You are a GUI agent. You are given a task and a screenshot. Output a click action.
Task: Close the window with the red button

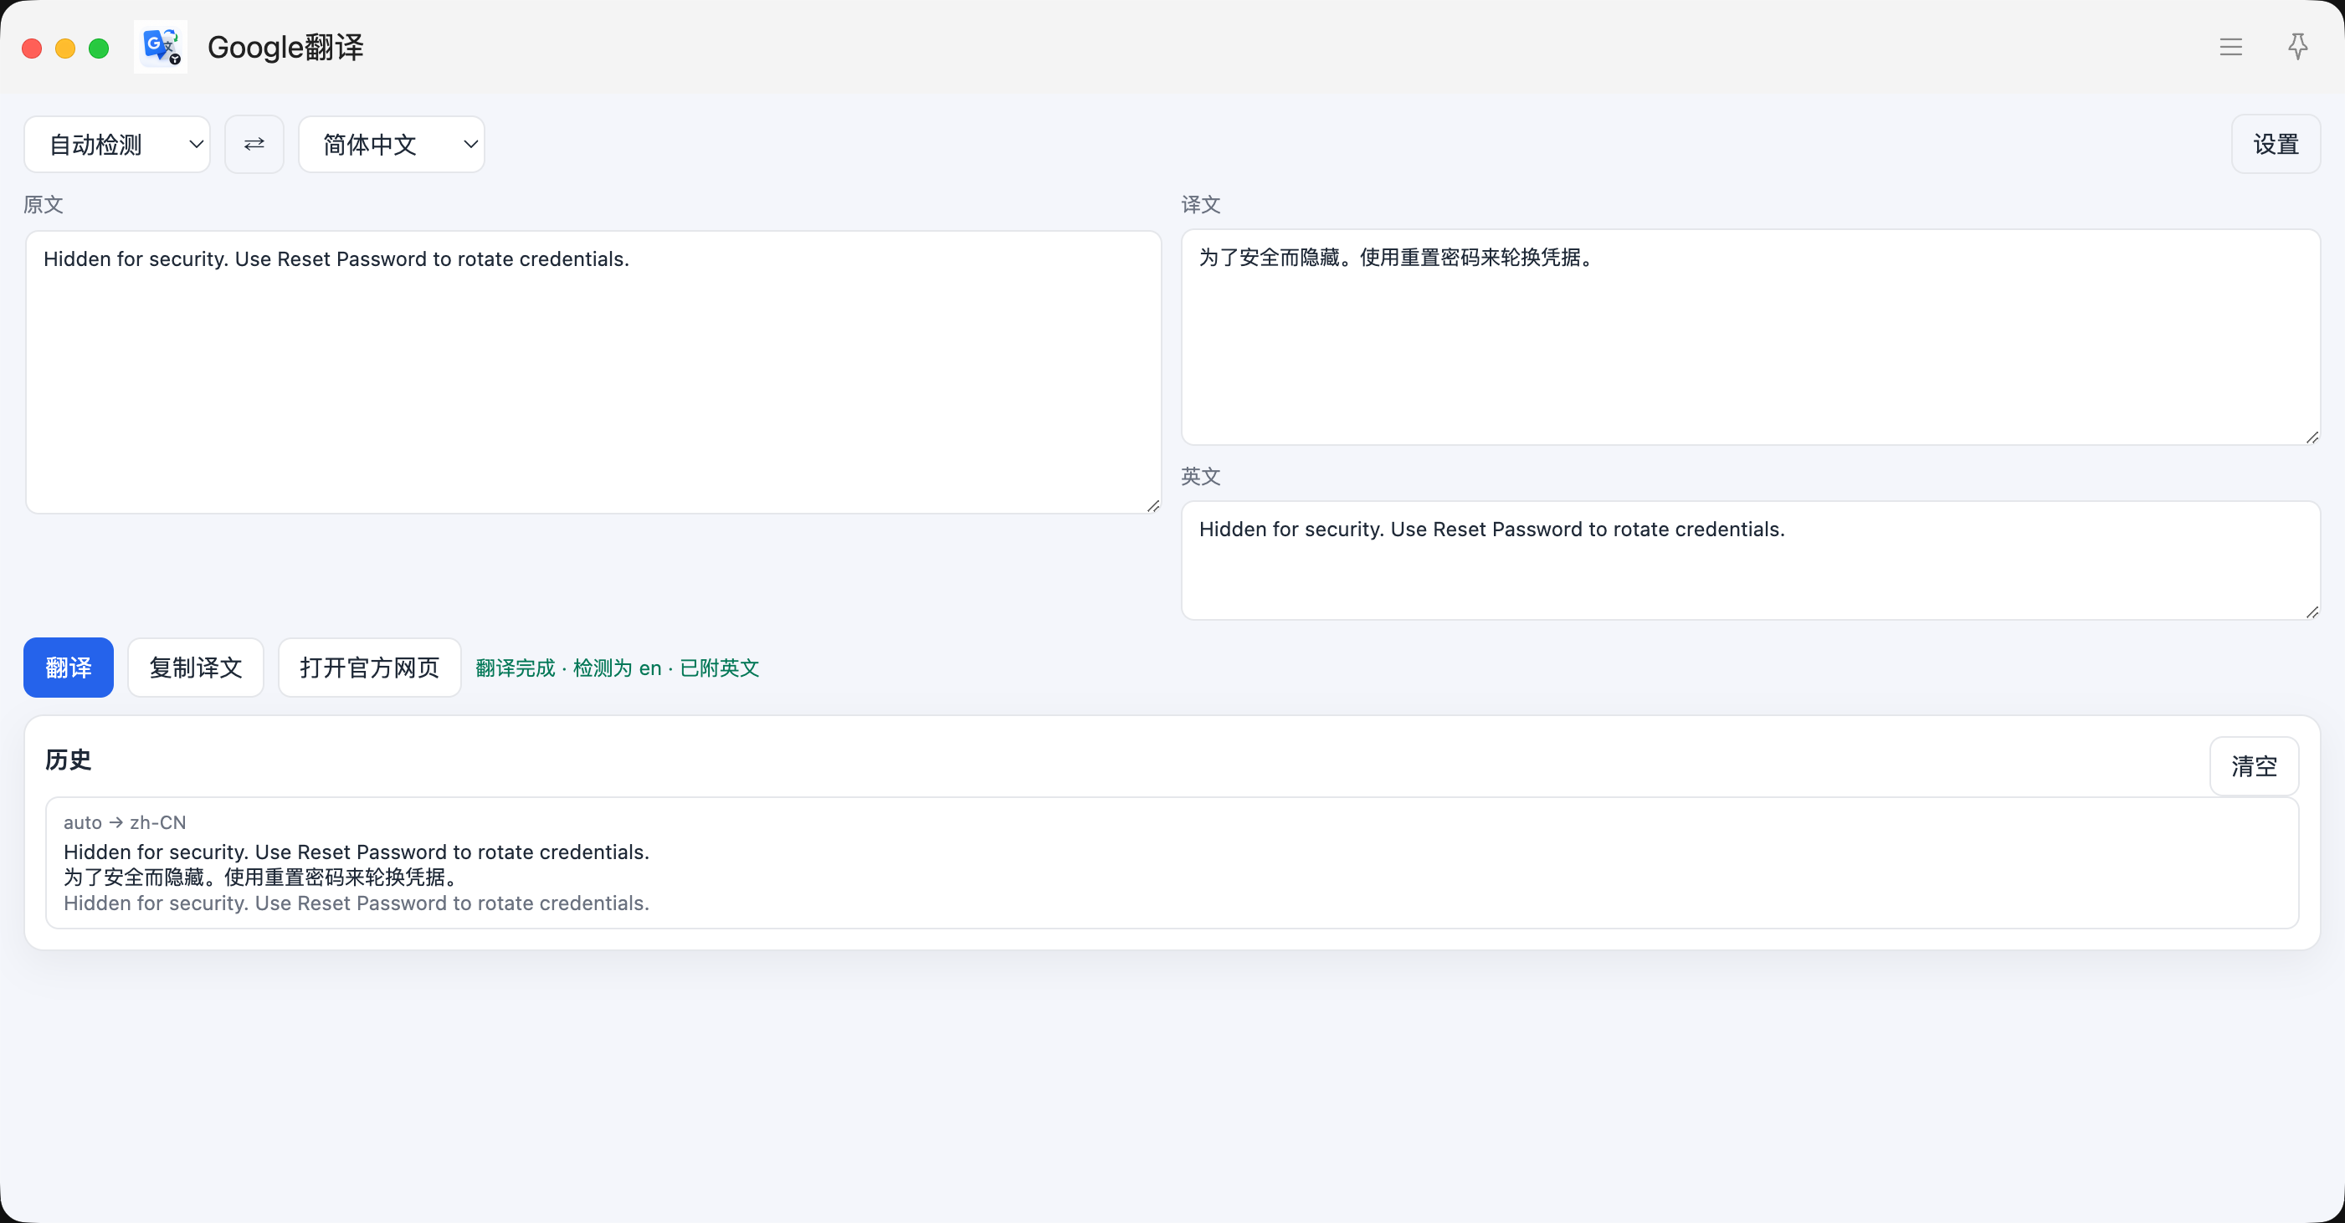click(x=32, y=48)
